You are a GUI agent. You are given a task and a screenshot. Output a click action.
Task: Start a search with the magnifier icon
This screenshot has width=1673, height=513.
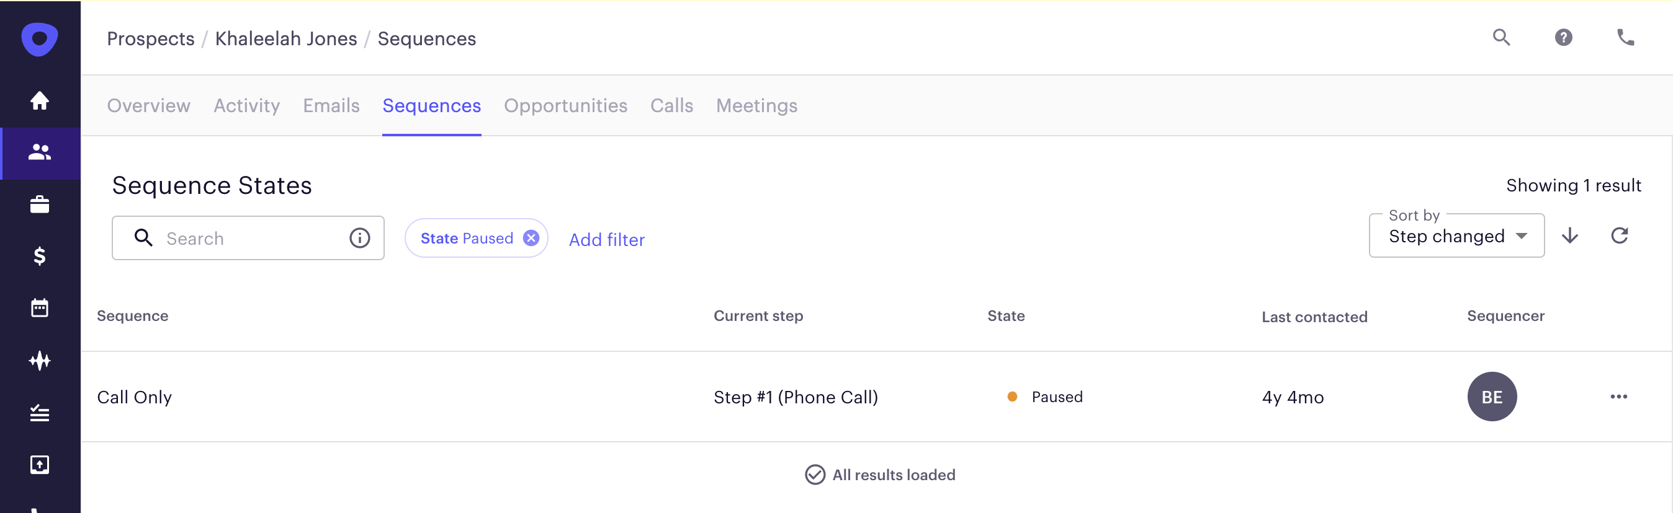coord(1501,38)
